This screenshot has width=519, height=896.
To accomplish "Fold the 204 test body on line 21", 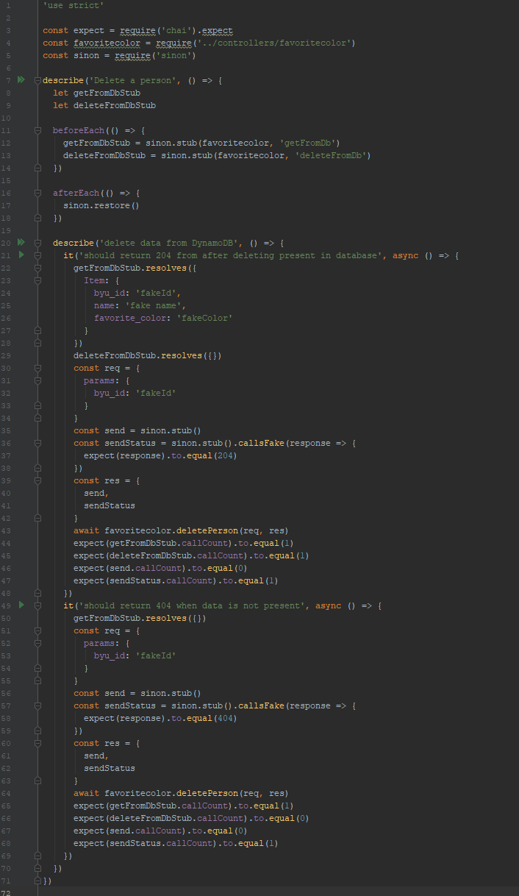I will (37, 255).
